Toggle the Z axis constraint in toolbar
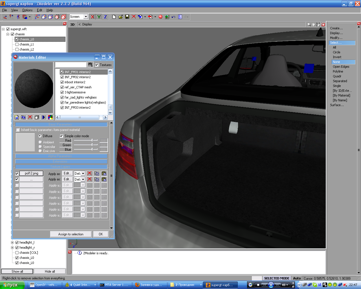Viewport: 361px width, 289px height. tap(105, 17)
